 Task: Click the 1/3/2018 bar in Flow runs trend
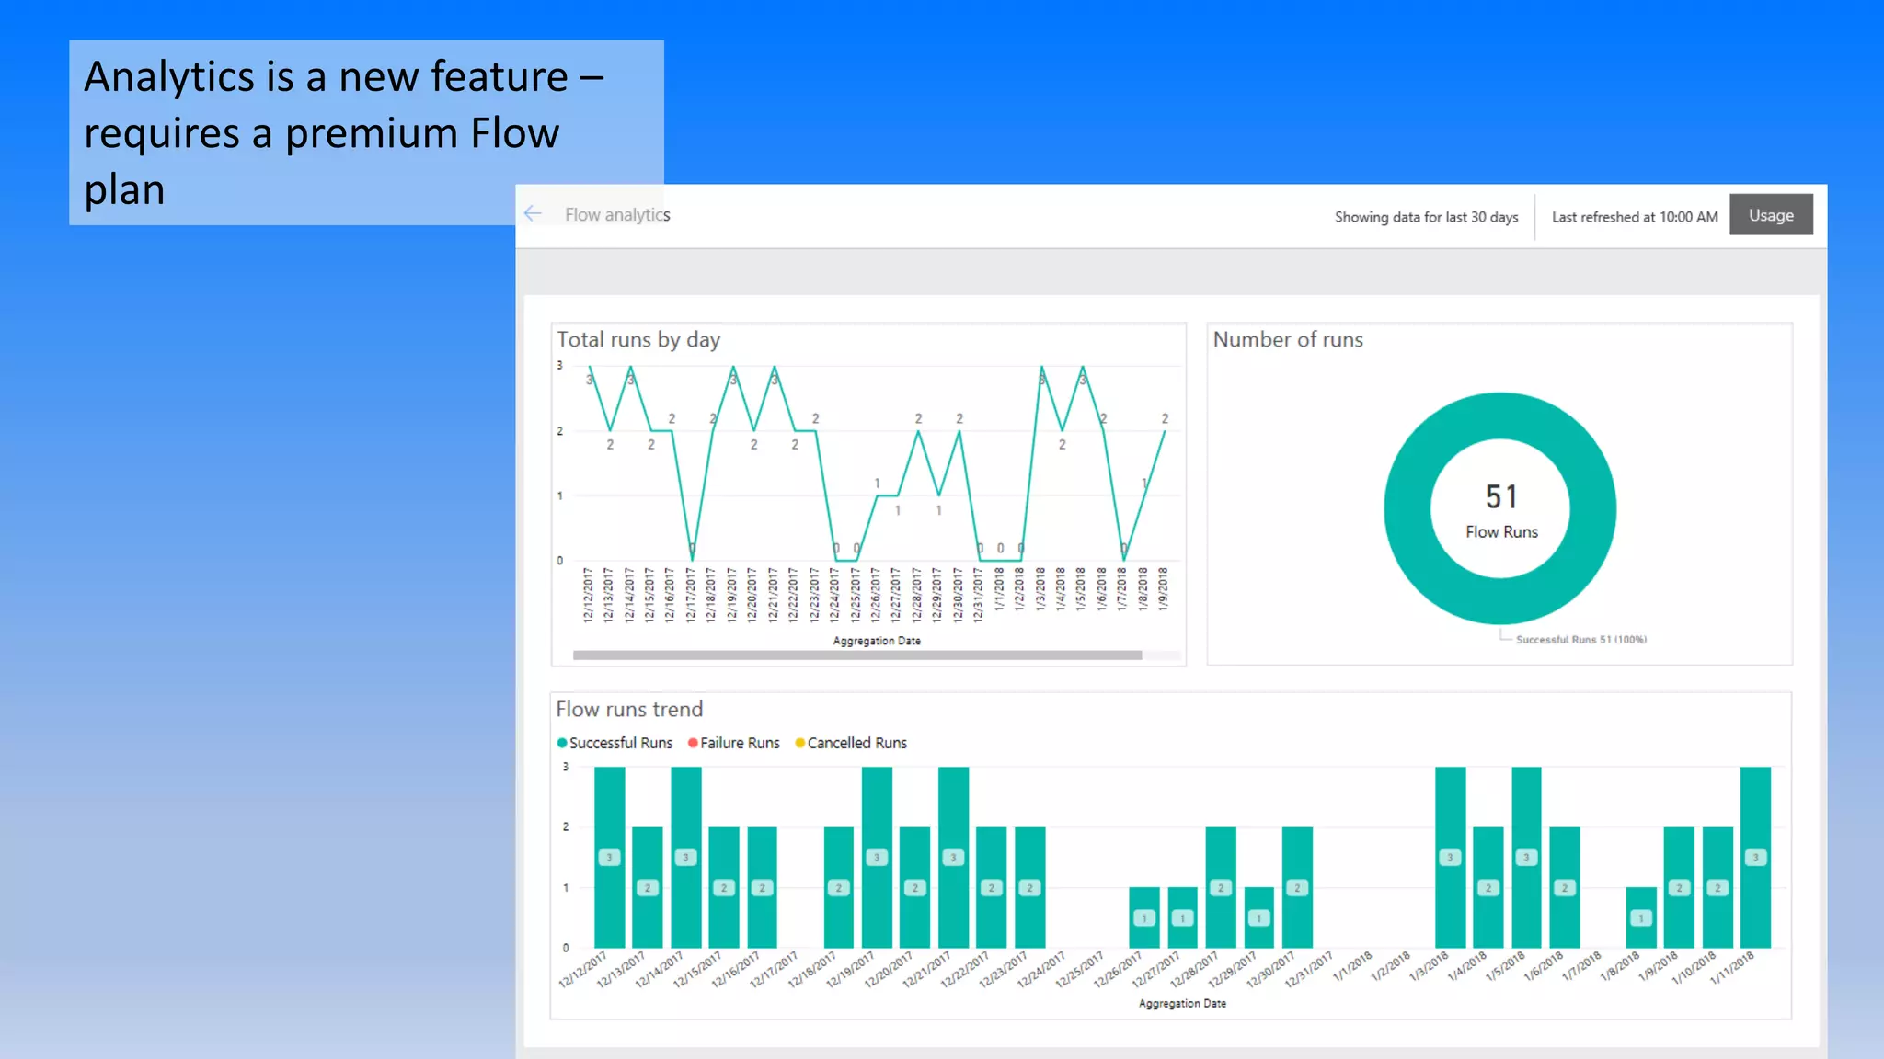(x=1450, y=857)
